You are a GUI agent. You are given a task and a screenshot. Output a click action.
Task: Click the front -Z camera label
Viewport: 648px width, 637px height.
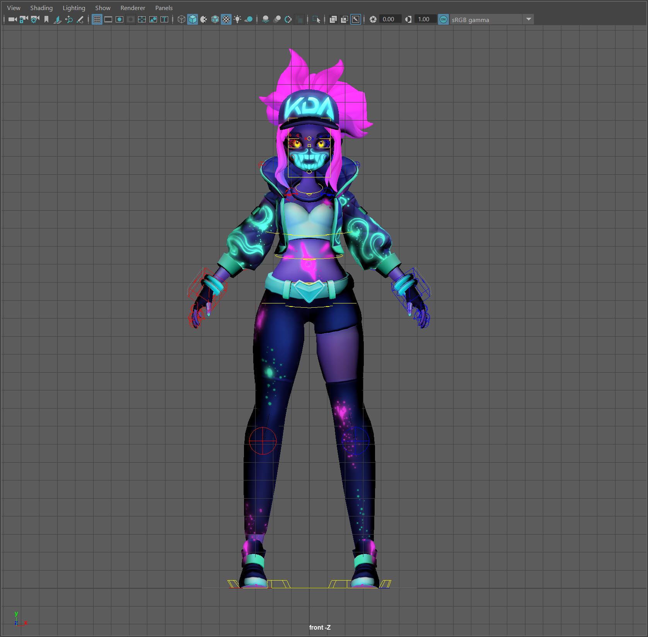coord(320,627)
